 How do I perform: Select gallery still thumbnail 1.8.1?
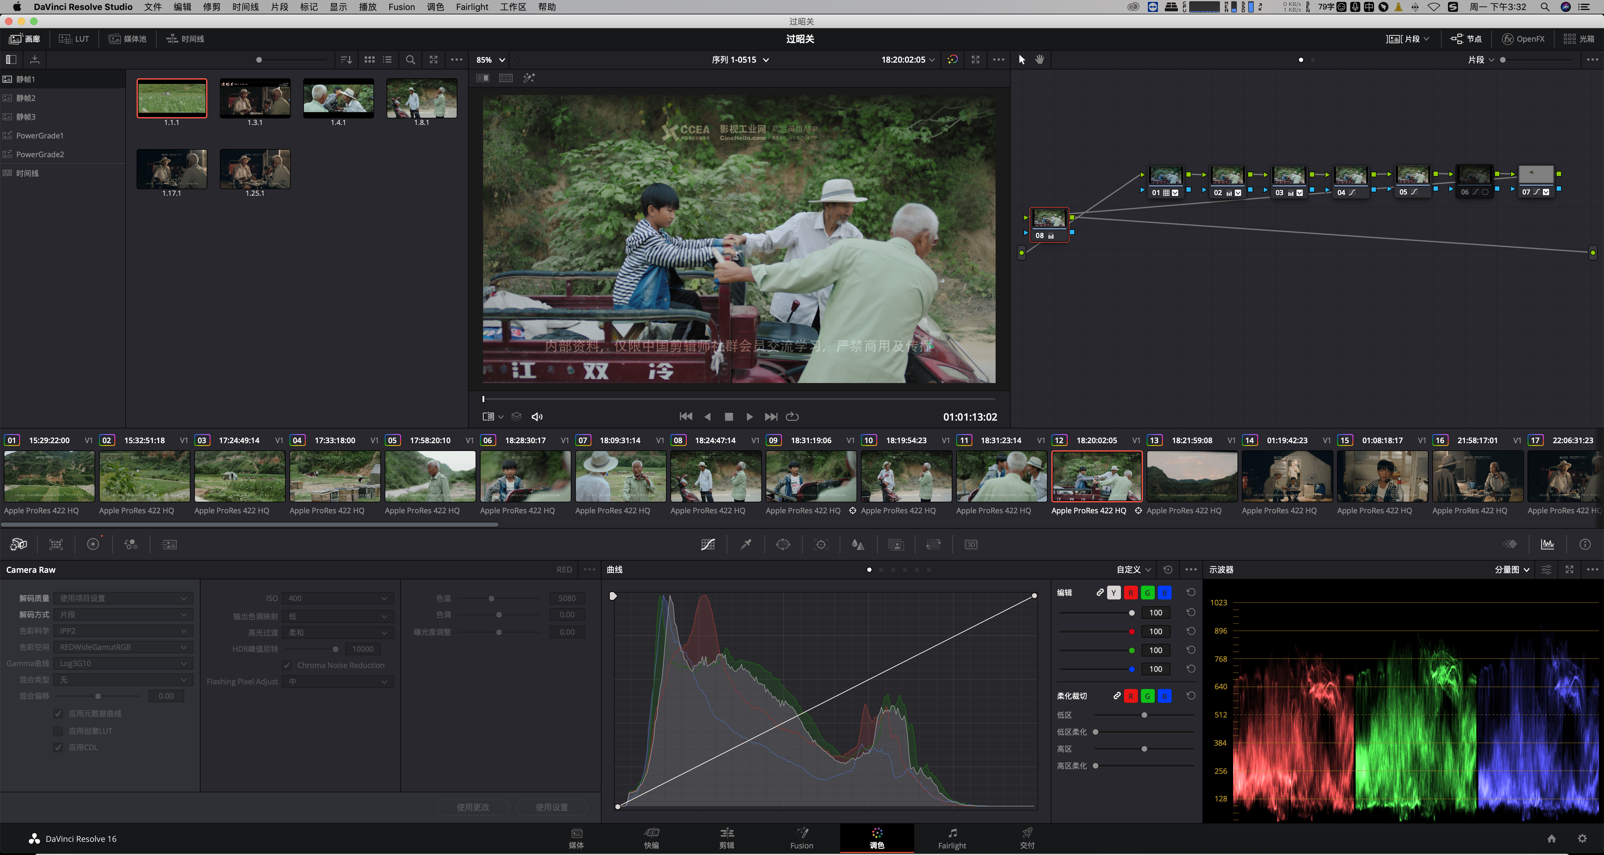point(422,98)
